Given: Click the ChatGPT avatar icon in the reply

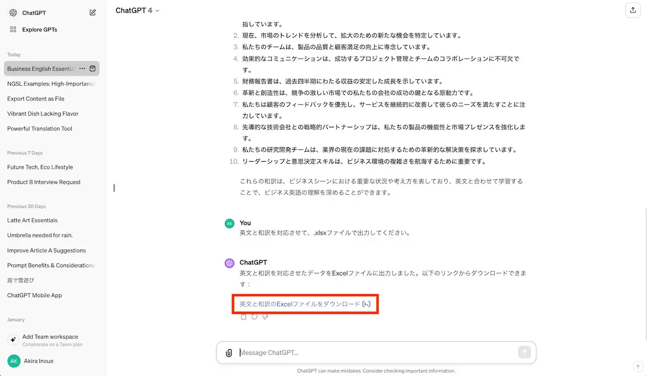Looking at the screenshot, I should point(229,263).
